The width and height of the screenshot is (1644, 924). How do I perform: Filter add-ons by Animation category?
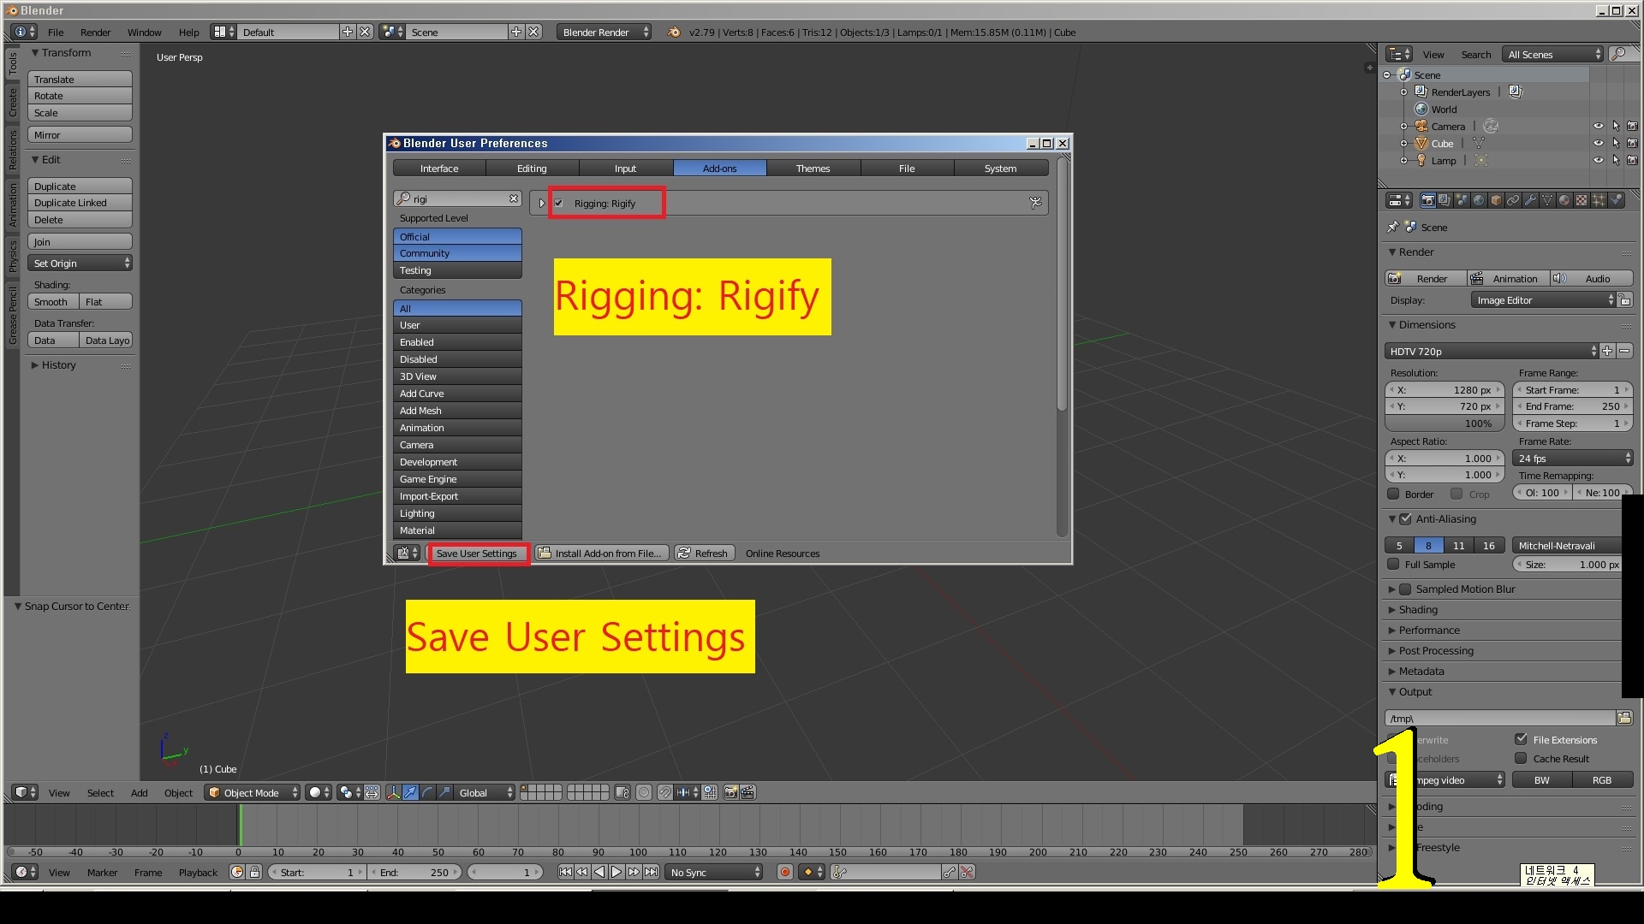pos(457,427)
